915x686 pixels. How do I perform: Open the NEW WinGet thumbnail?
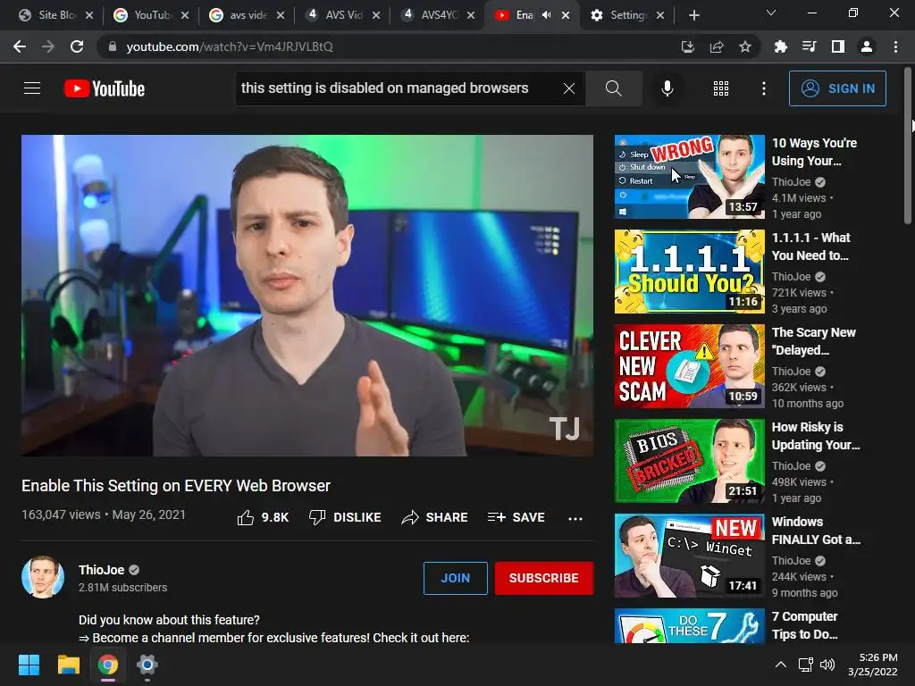689,556
